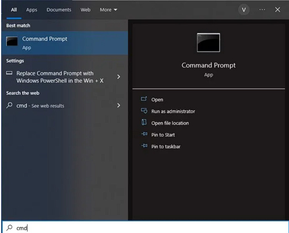Expand the arrow next to Replace Command Prompt setting
289x233 pixels.
(118, 77)
